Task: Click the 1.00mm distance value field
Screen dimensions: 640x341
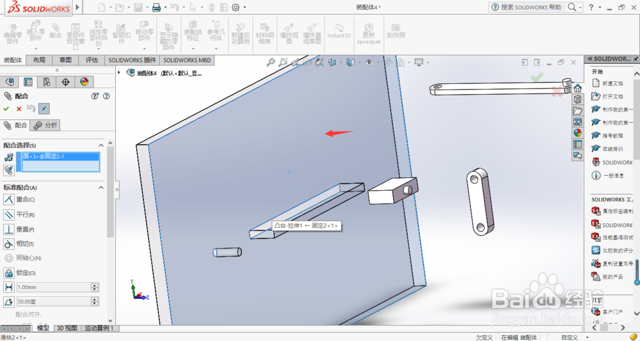Action: [x=54, y=287]
